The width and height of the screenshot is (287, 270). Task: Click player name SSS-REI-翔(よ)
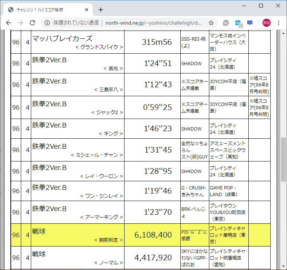tap(193, 43)
